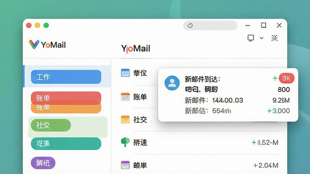This screenshot has height=174, width=310.
Task: Click the 新邮件到达 notification title
Action: 203,79
